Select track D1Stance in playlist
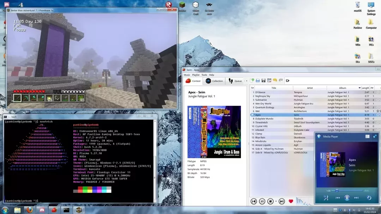Image resolution: width=381 pixels, height=214 pixels. pyautogui.click(x=315, y=92)
